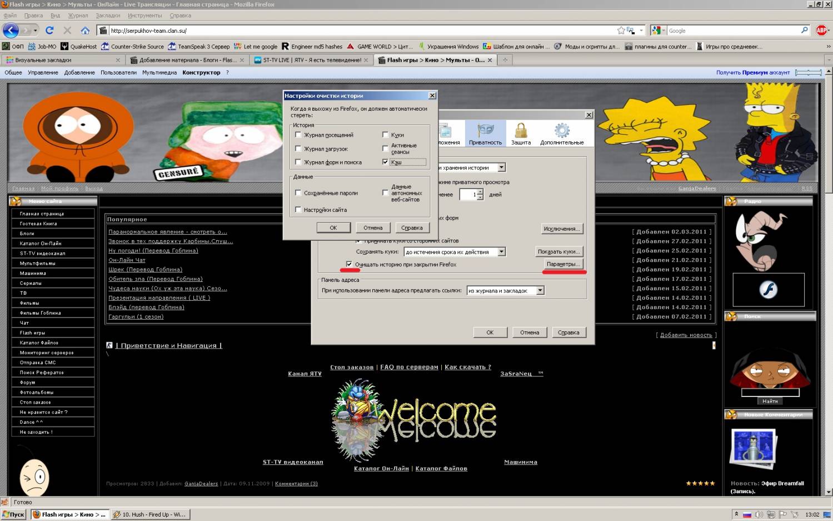Open the ОФП bookmark

tap(13, 46)
